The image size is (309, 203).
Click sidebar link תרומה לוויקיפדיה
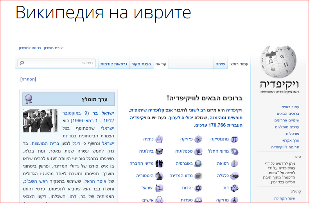coord(285,147)
